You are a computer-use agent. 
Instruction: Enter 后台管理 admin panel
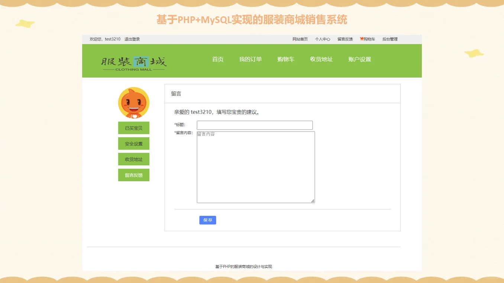[389, 39]
